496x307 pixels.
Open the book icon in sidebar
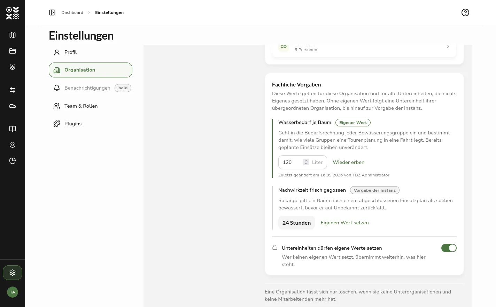13,129
